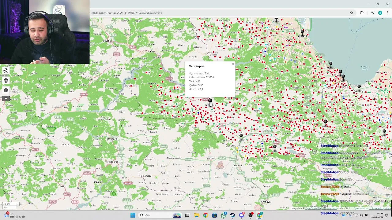The image size is (392, 220).
Task: Expand more map controls arrow
Action: pyautogui.click(x=6, y=98)
